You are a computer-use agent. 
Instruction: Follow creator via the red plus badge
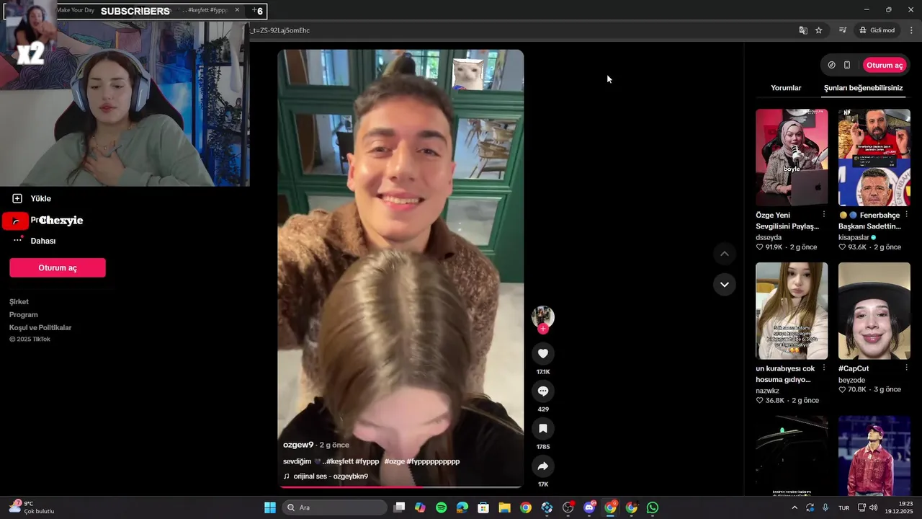(x=543, y=329)
